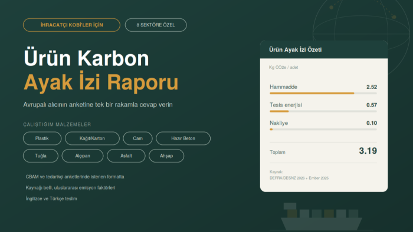
Task: Choose the Asfalt material chip
Action: [126, 156]
